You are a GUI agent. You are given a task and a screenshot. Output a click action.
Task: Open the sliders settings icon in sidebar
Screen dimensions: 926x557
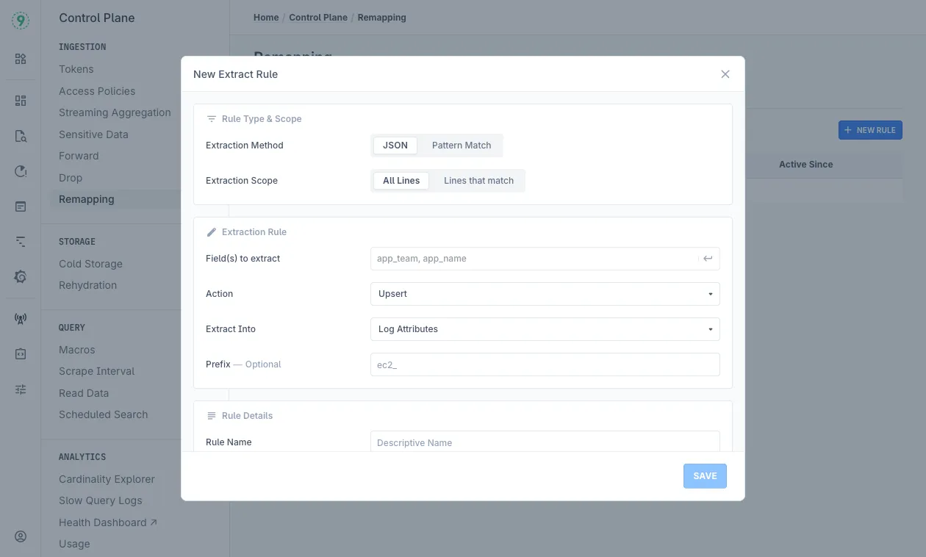click(x=21, y=389)
